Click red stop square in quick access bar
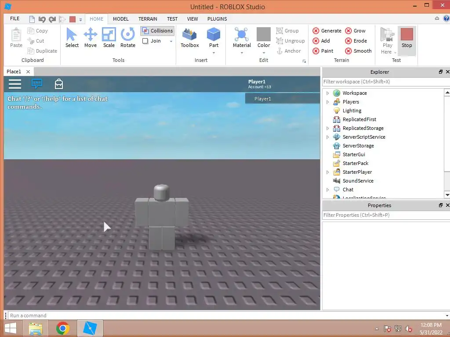Viewport: 450px width, 337px height. pos(73,19)
